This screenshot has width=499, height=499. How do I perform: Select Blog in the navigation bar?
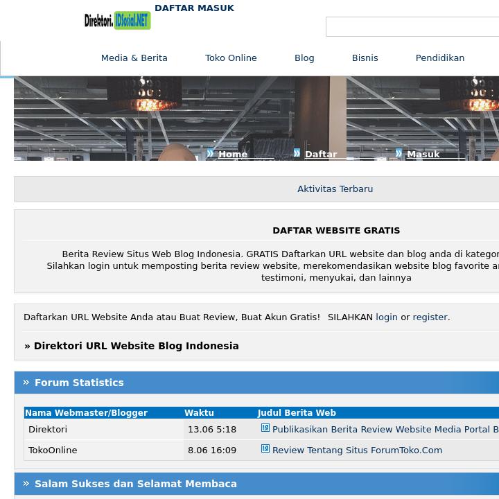304,58
